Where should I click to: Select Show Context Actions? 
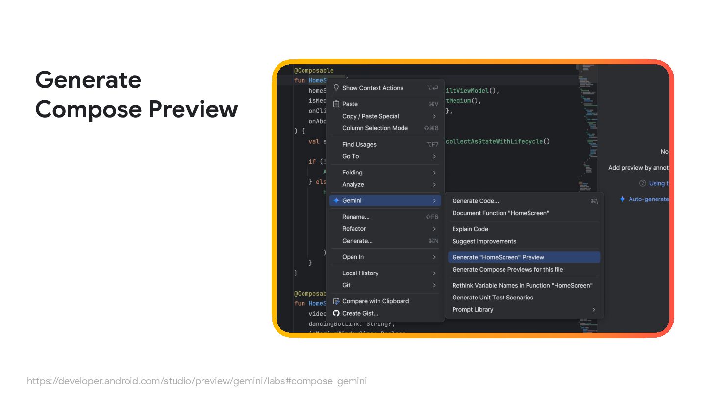(x=385, y=88)
